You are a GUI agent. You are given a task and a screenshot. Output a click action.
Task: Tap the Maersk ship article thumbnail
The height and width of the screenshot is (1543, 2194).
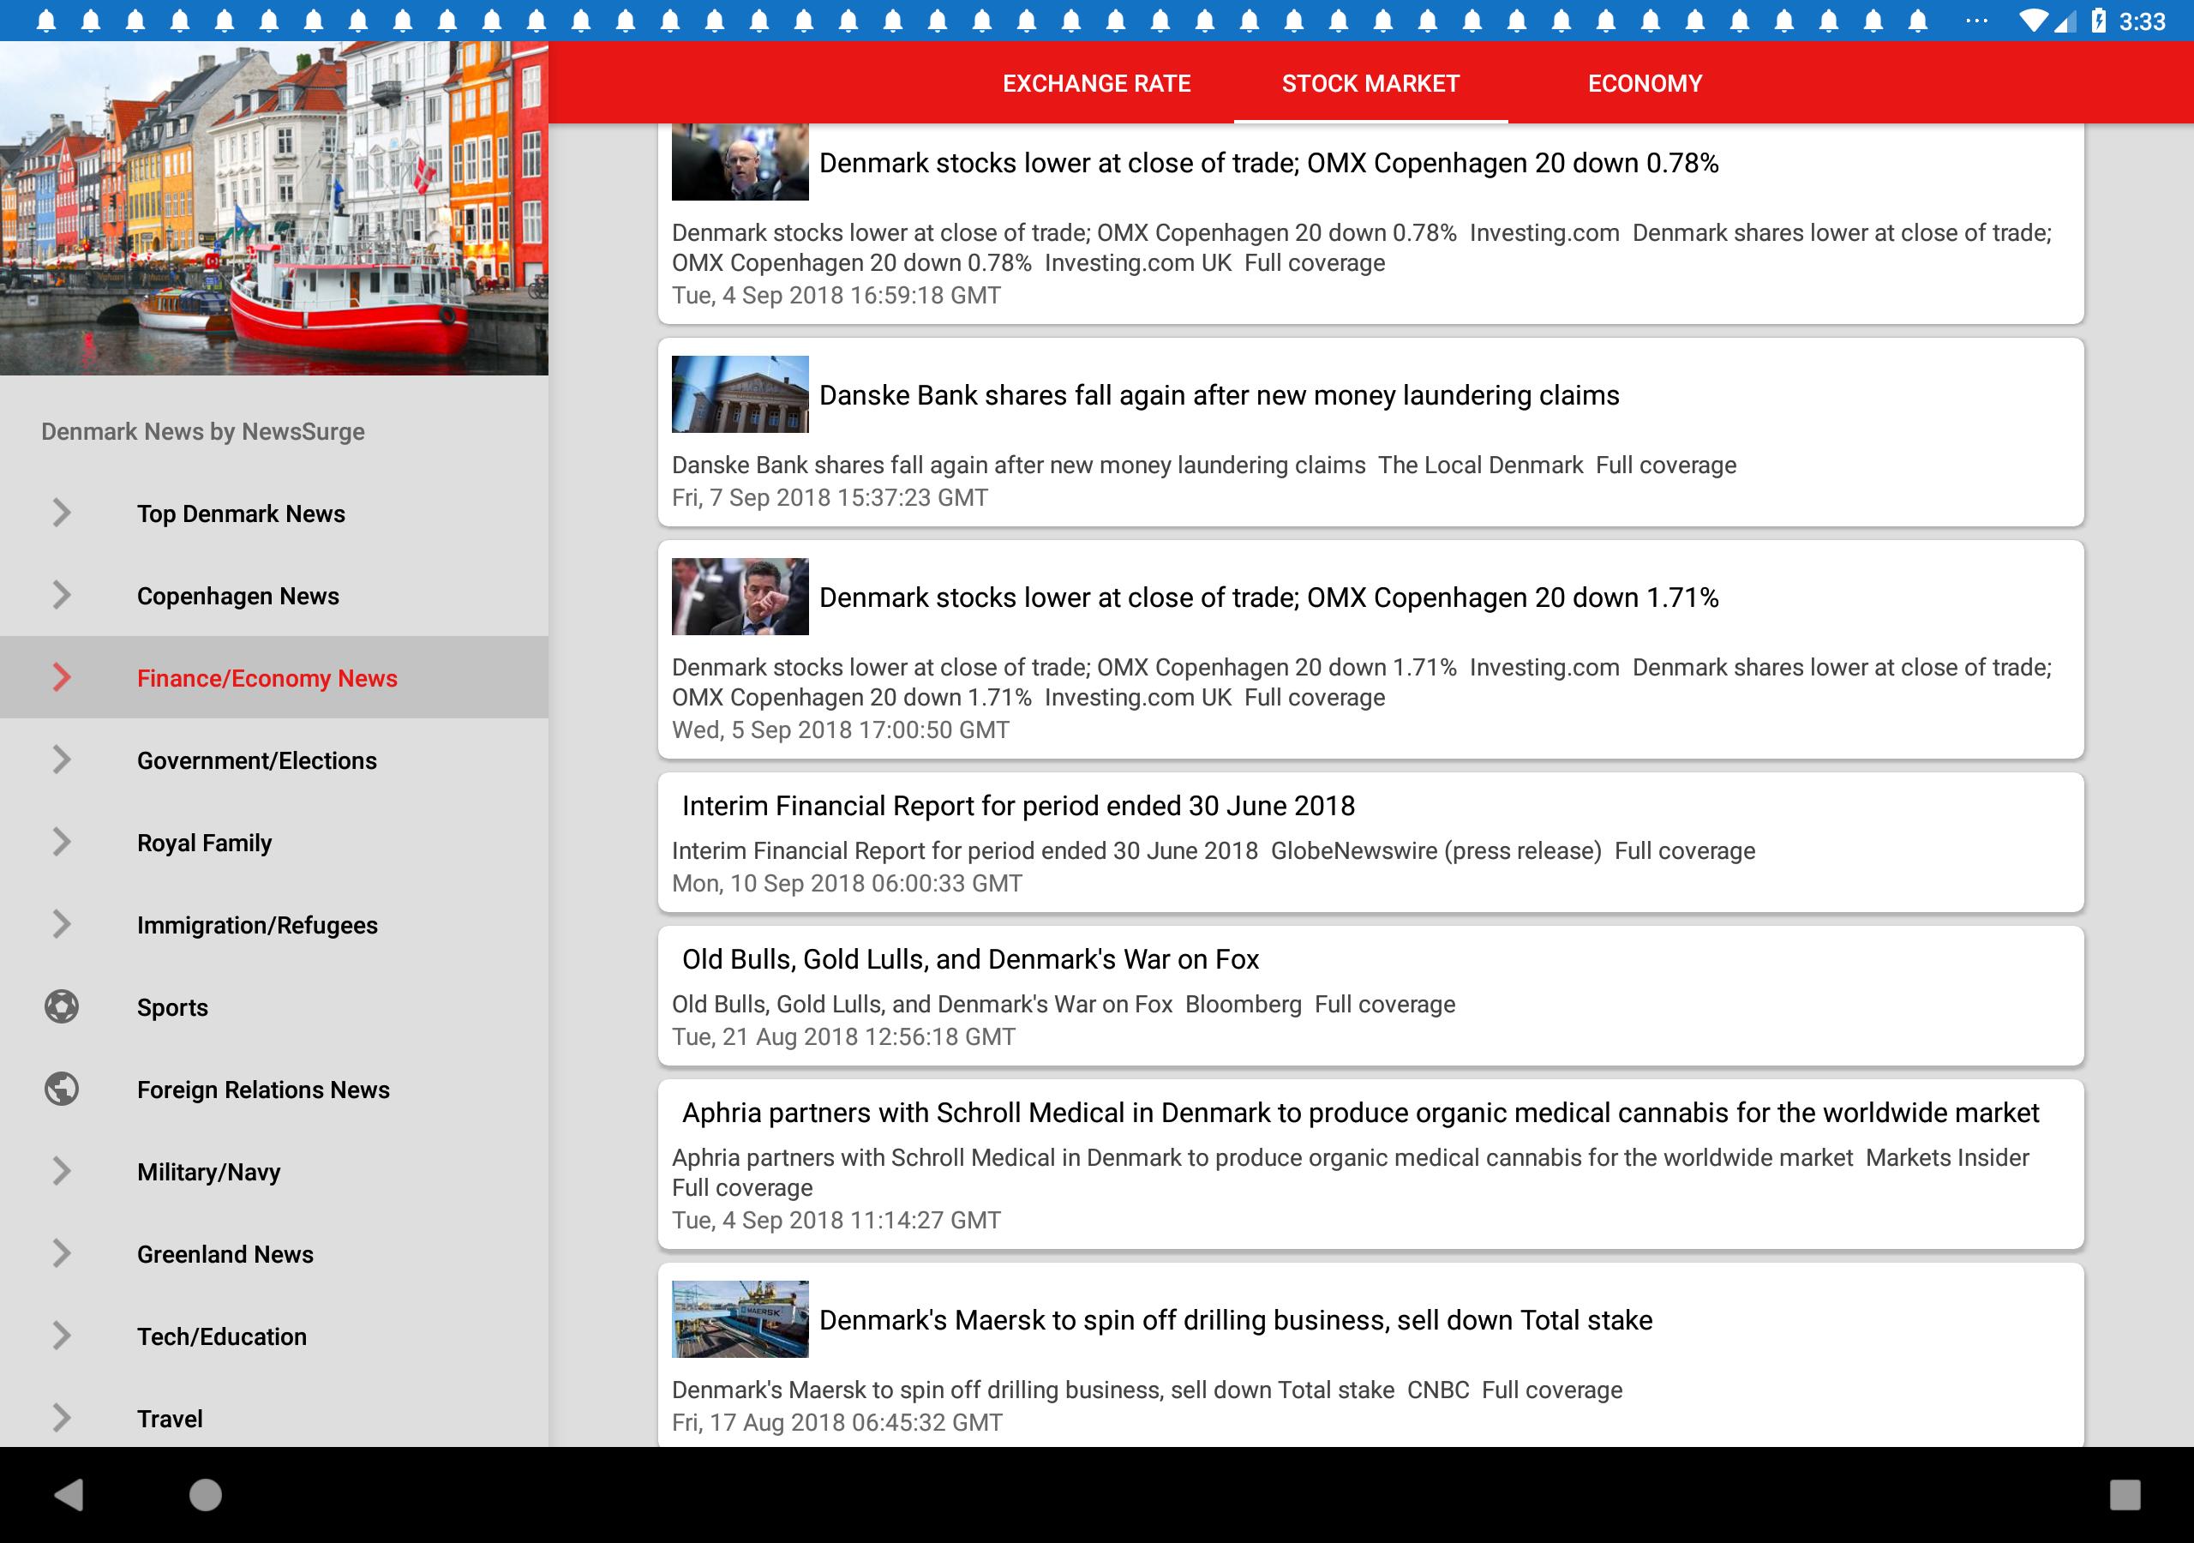click(x=740, y=1319)
